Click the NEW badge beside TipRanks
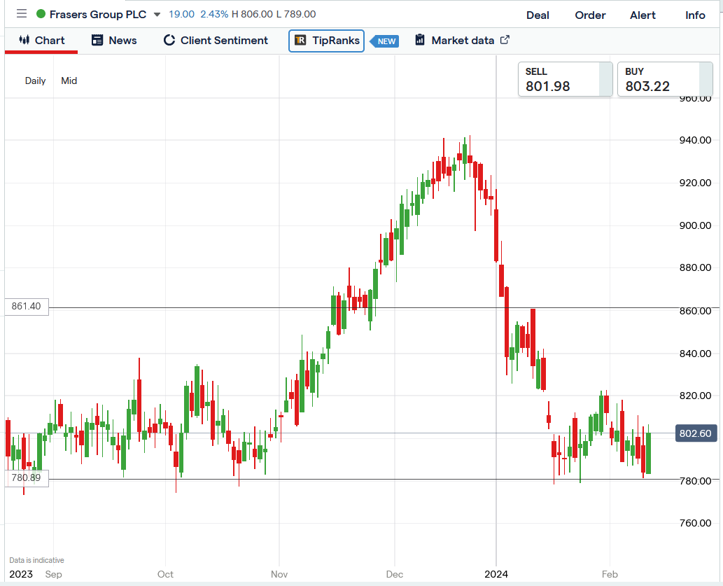Image resolution: width=723 pixels, height=586 pixels. (385, 41)
